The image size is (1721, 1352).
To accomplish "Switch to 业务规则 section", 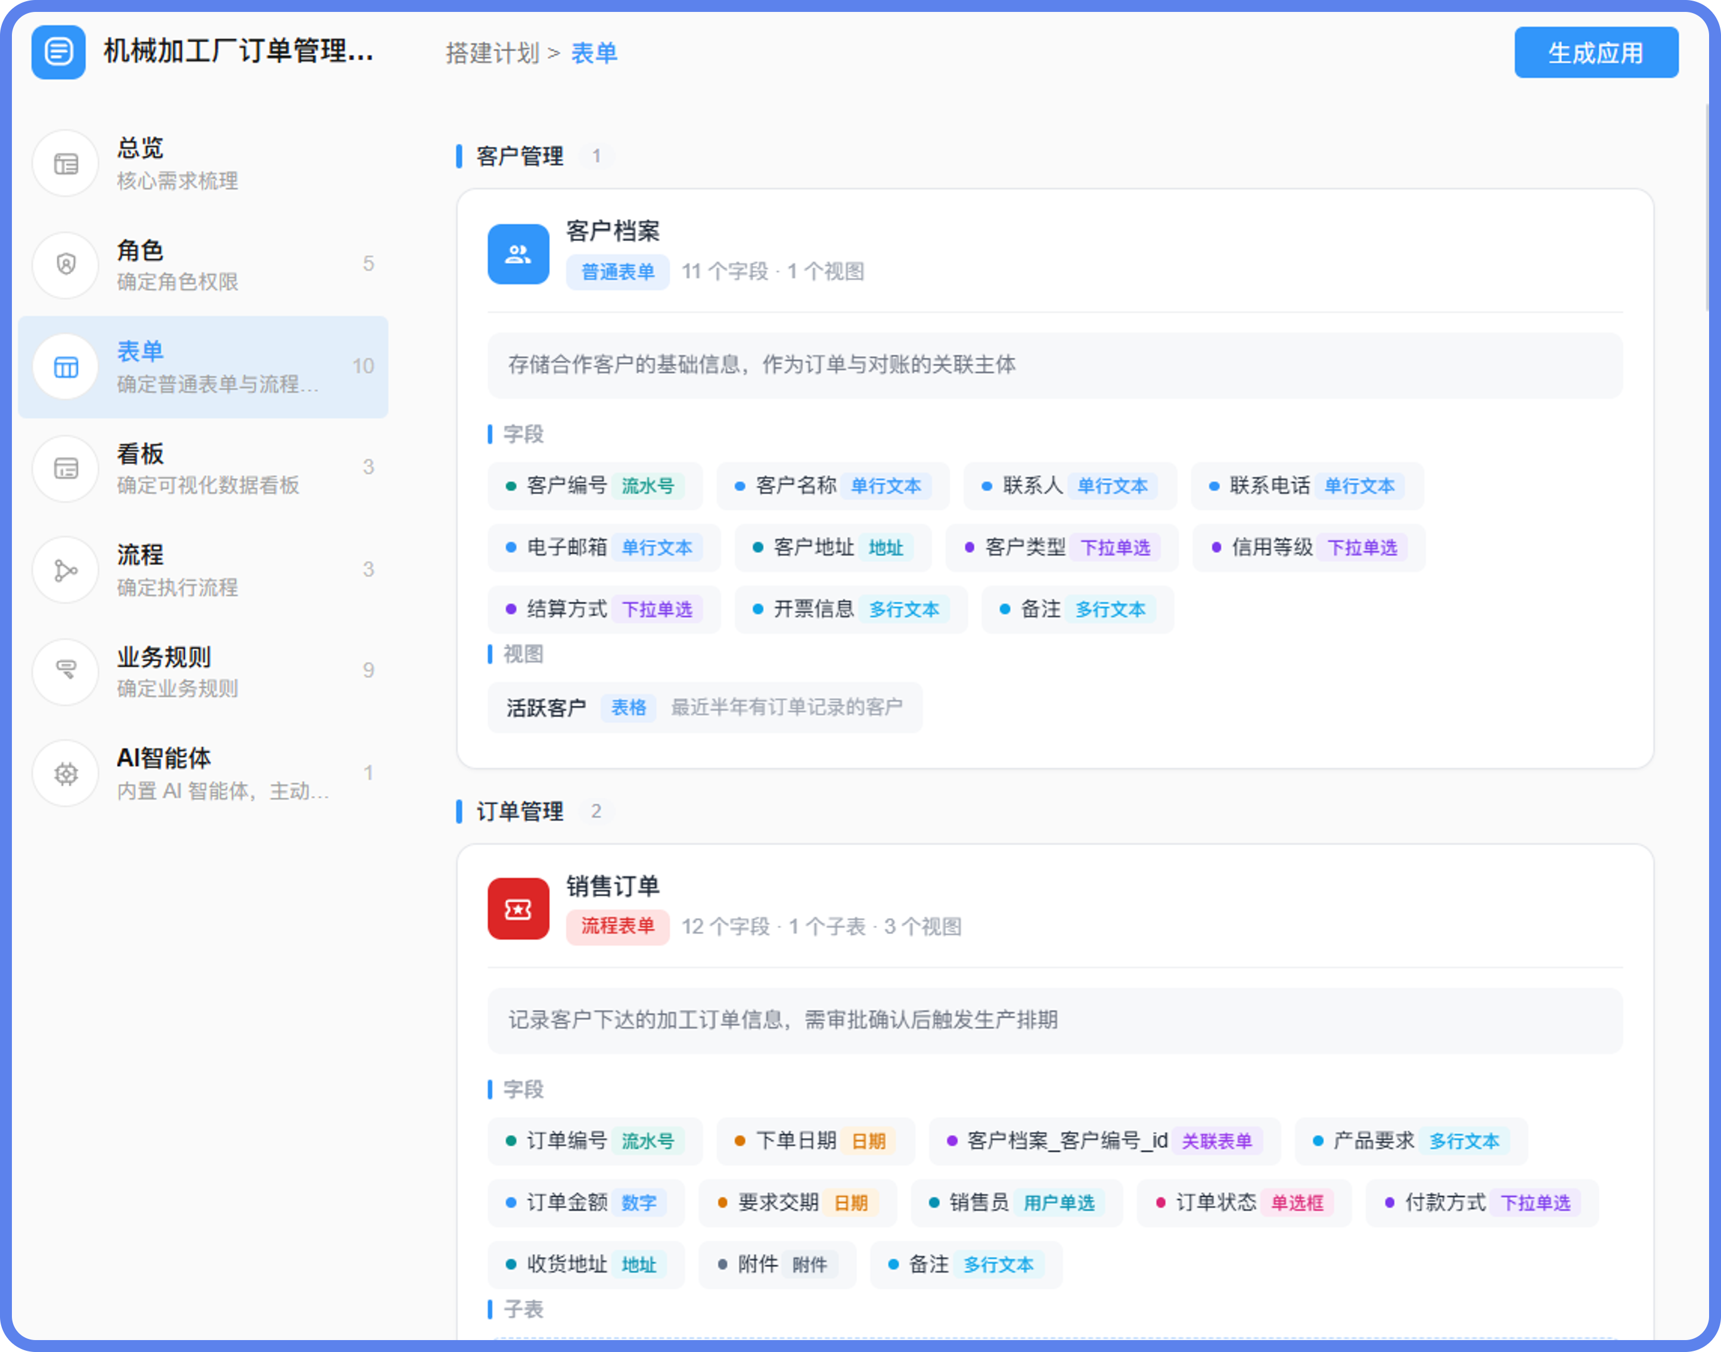I will 203,671.
